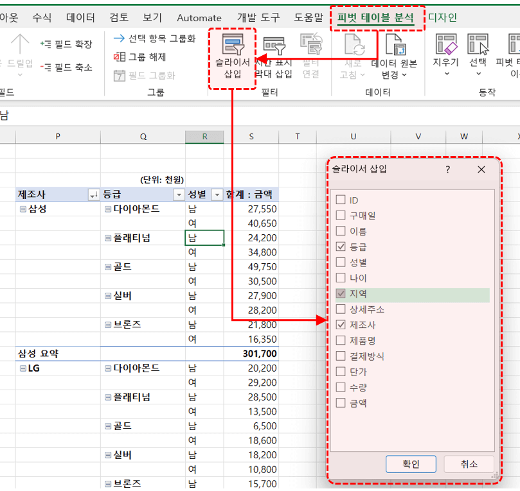This screenshot has width=520, height=491.
Task: Click Group Field (필드 그룹화)
Action: pos(144,76)
